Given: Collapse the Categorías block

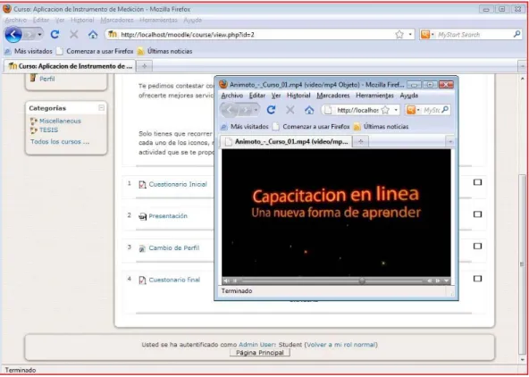Looking at the screenshot, I should 101,108.
